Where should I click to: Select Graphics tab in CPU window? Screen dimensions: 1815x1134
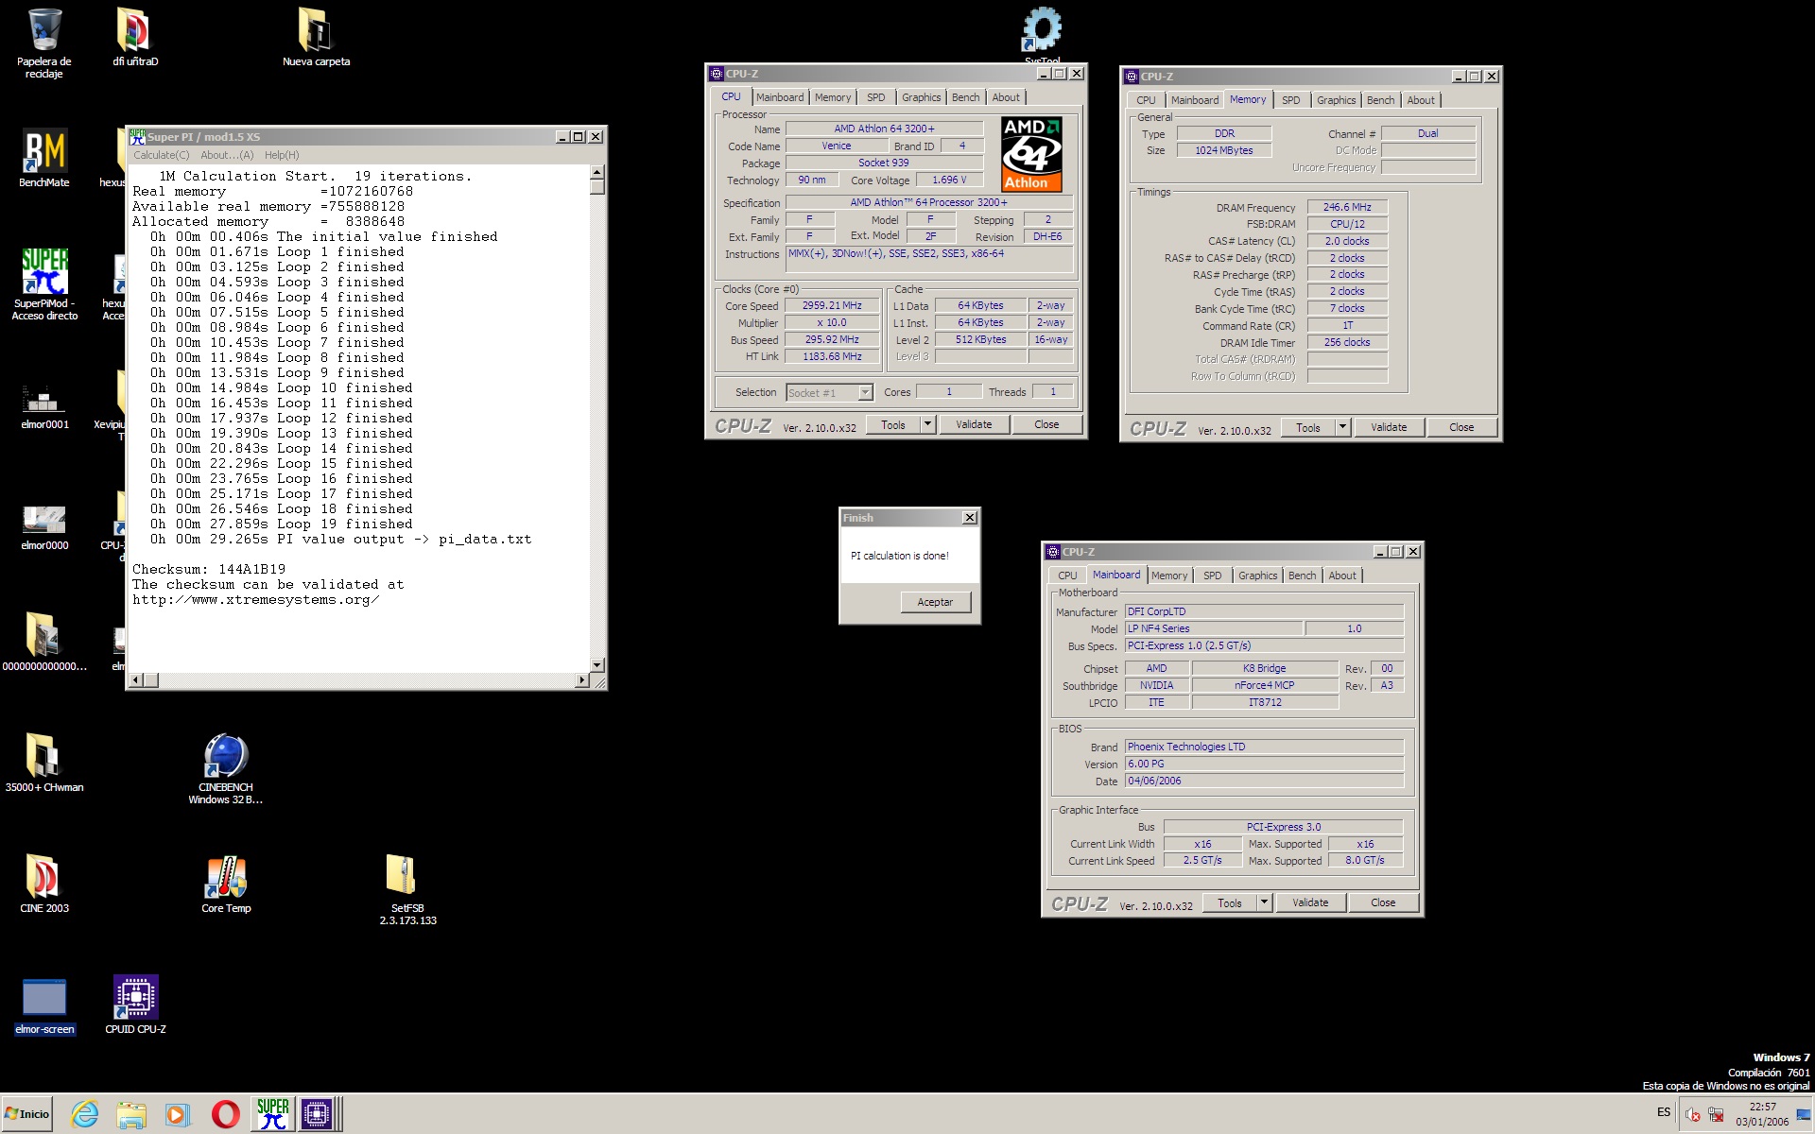(921, 97)
